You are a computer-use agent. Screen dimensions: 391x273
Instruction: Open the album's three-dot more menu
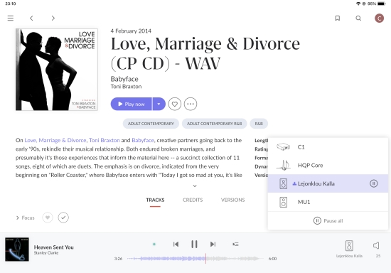[191, 104]
